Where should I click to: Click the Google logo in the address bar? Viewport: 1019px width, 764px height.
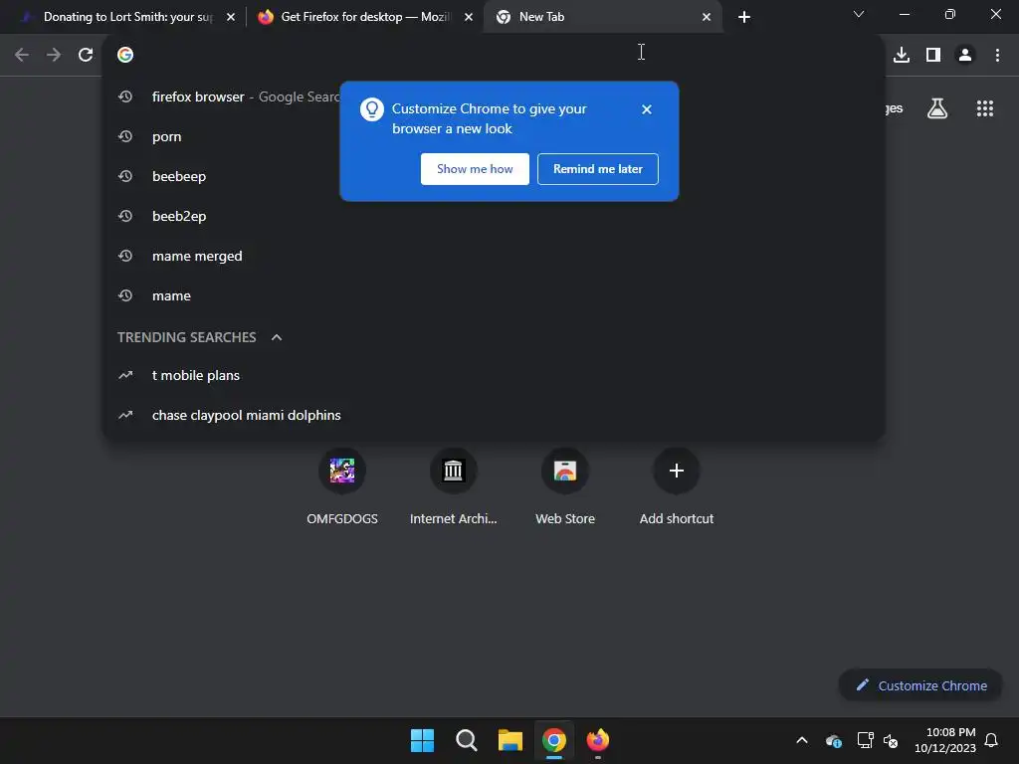(x=125, y=56)
